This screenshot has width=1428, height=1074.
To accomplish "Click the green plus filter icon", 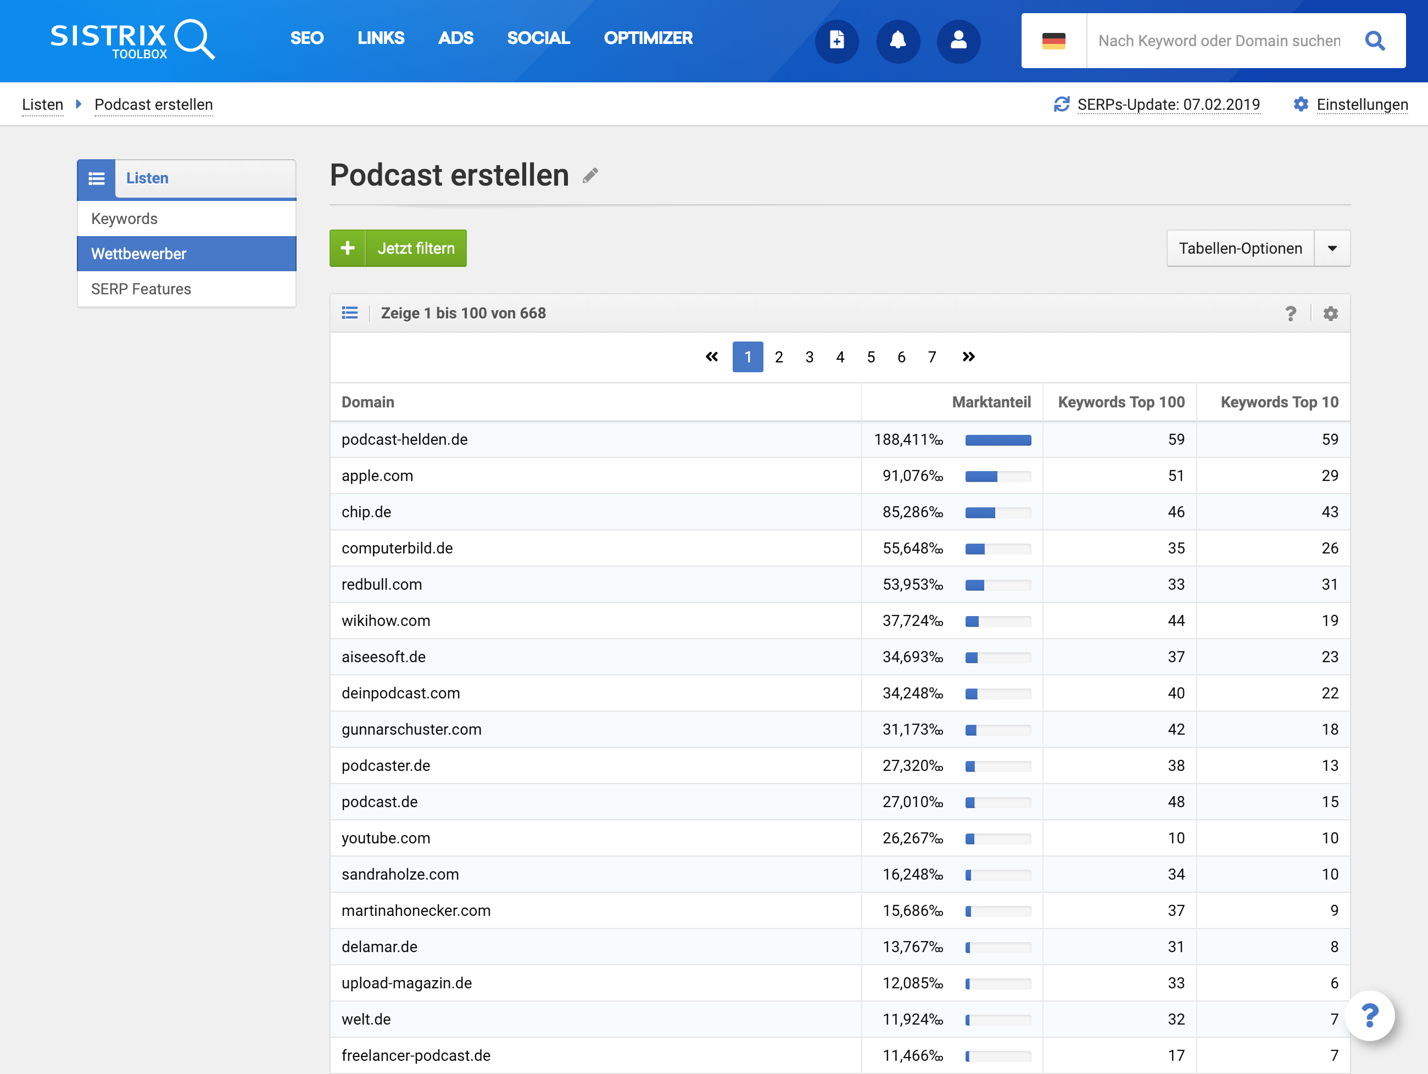I will click(348, 249).
